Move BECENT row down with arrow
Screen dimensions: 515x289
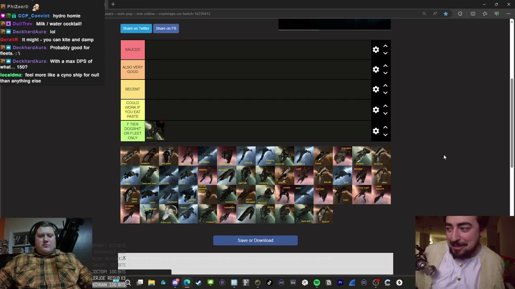tap(385, 93)
